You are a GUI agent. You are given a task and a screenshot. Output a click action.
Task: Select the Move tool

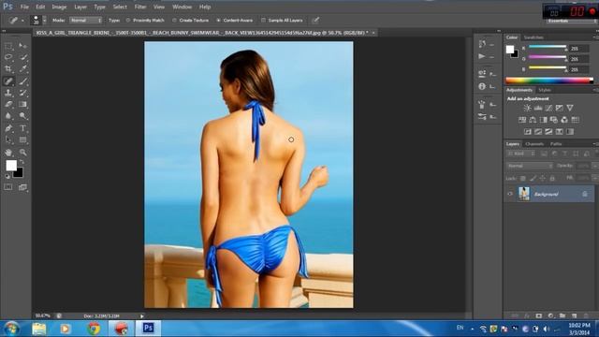pyautogui.click(x=22, y=46)
